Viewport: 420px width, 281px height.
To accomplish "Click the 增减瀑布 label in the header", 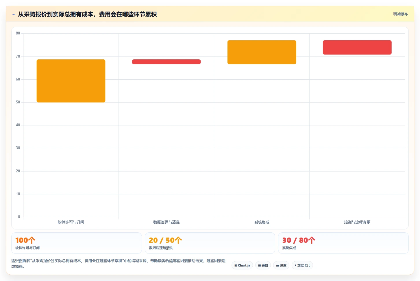I will click(x=400, y=14).
